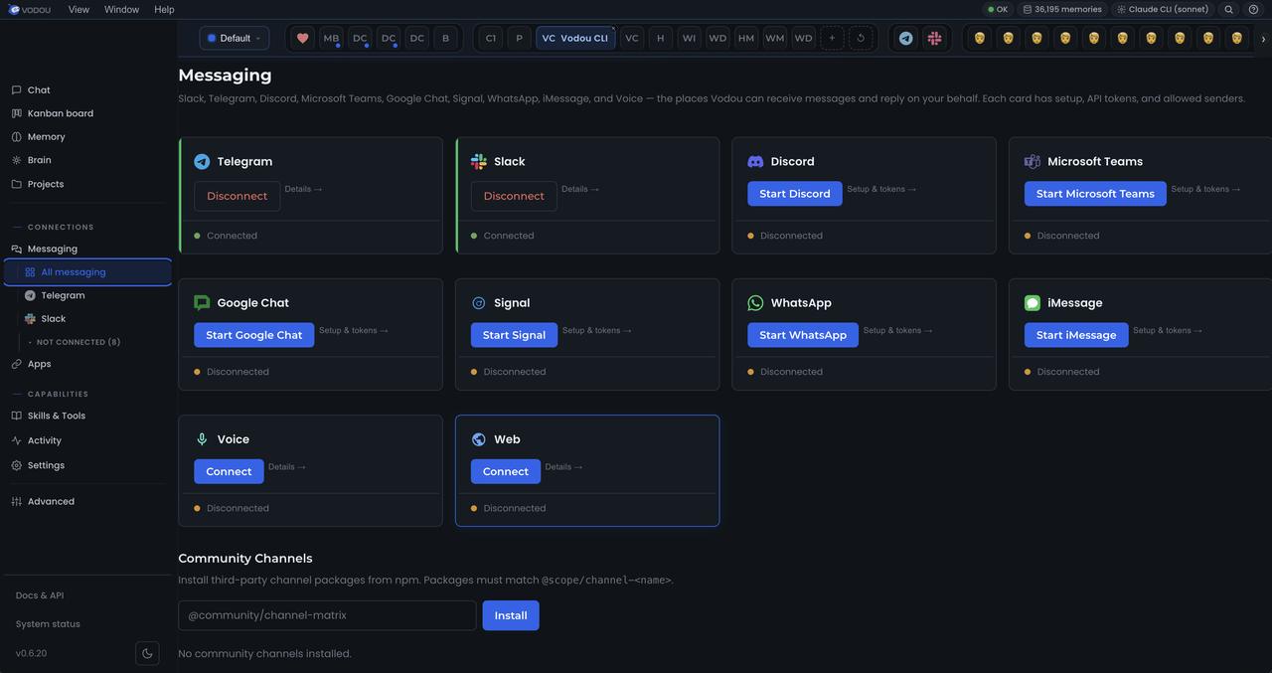
Task: Click Connect on the Web card
Action: (506, 471)
